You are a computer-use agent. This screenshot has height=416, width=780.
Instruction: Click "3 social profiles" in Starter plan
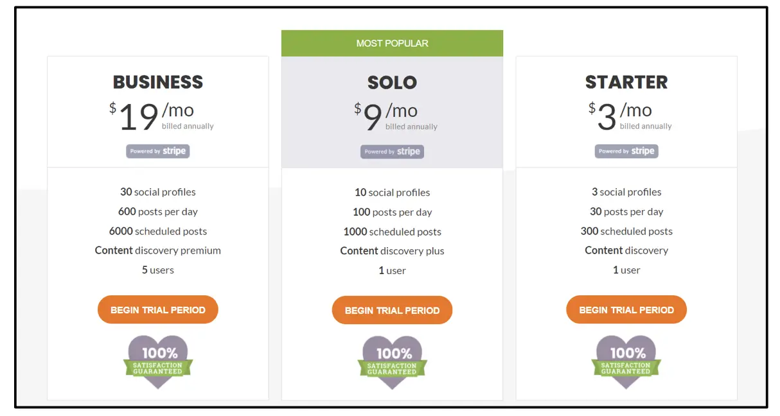pos(626,192)
